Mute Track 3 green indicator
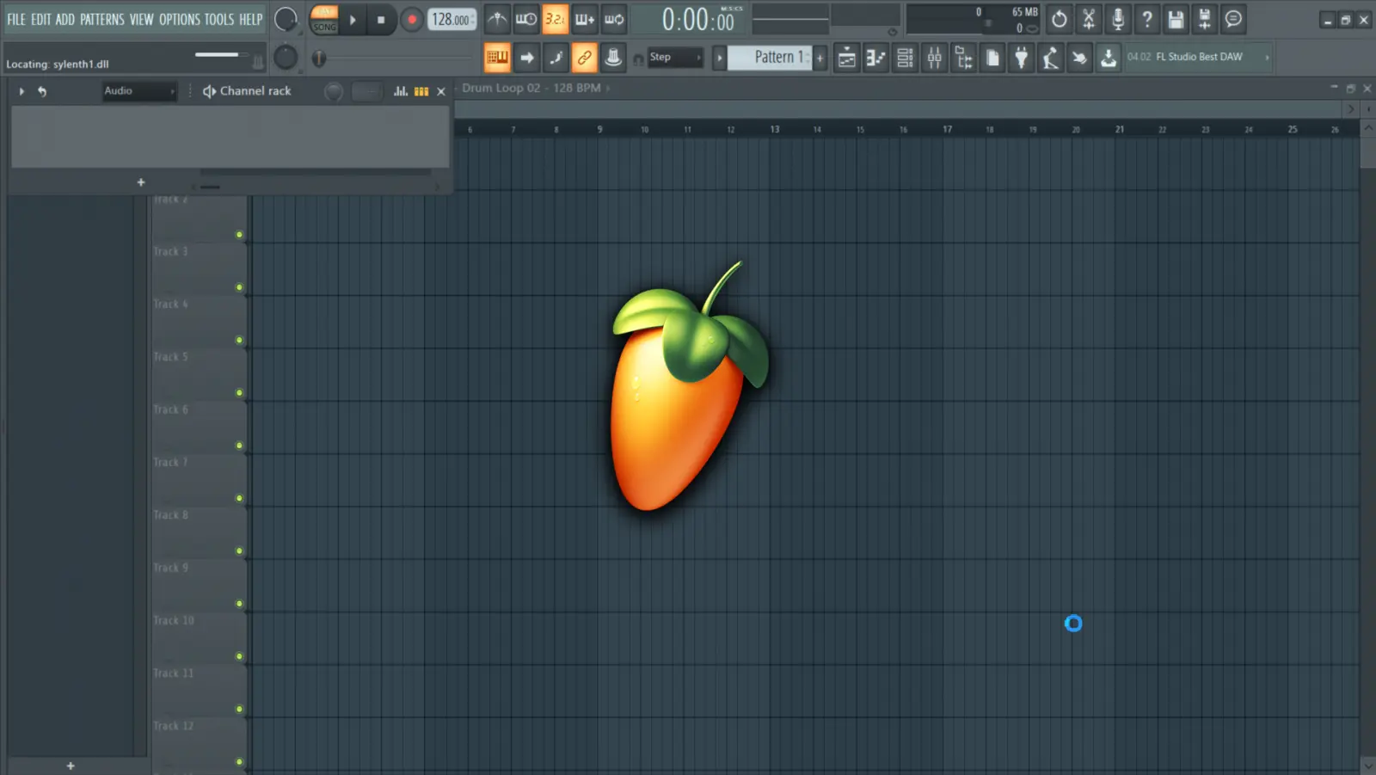The height and width of the screenshot is (775, 1376). pos(239,287)
